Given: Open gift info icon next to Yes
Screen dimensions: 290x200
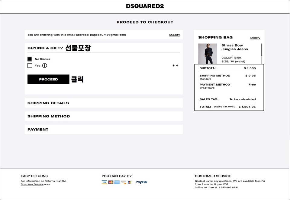Looking at the screenshot, I should tap(45, 65).
